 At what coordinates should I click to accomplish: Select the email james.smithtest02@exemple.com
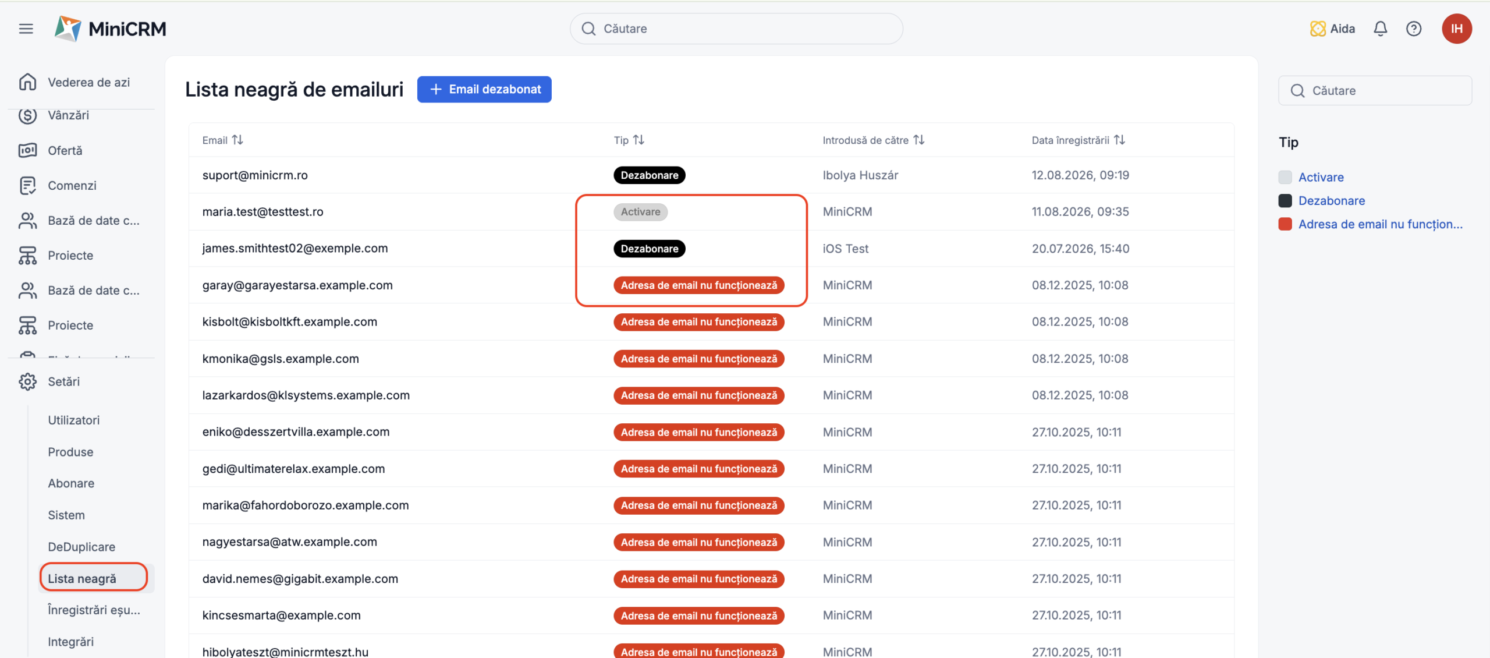click(x=295, y=249)
